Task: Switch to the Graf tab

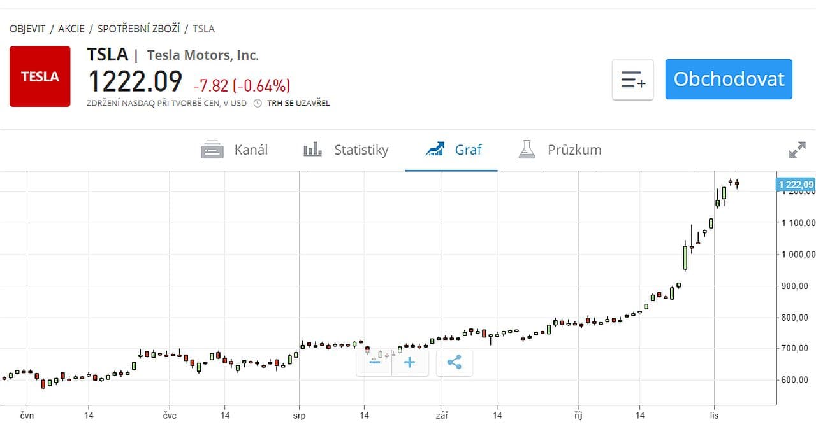Action: click(x=468, y=150)
